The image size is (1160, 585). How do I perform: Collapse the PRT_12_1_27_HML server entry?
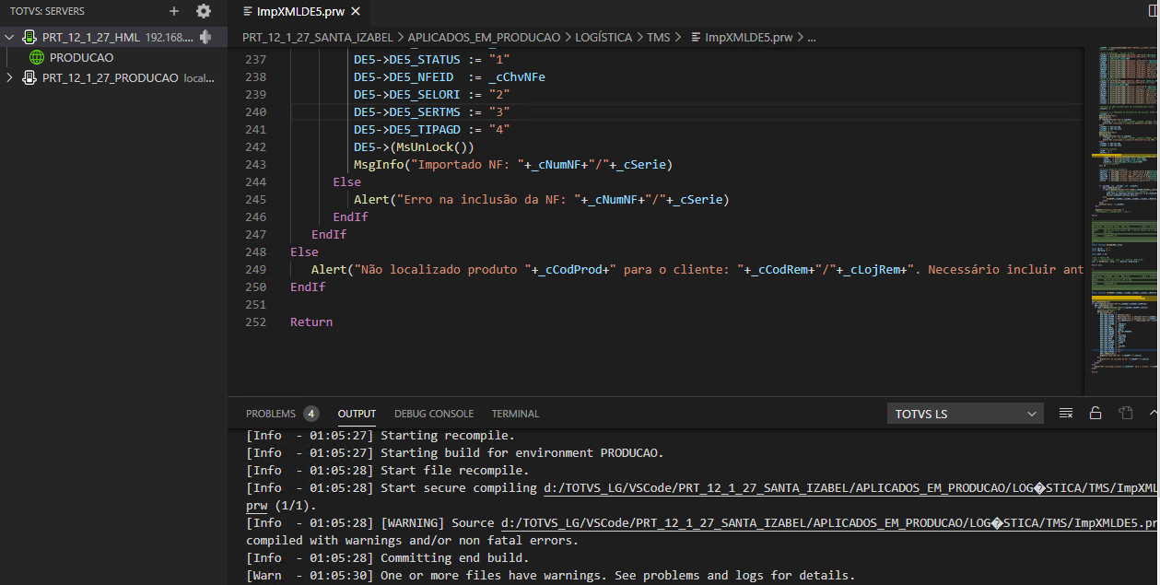(x=9, y=38)
